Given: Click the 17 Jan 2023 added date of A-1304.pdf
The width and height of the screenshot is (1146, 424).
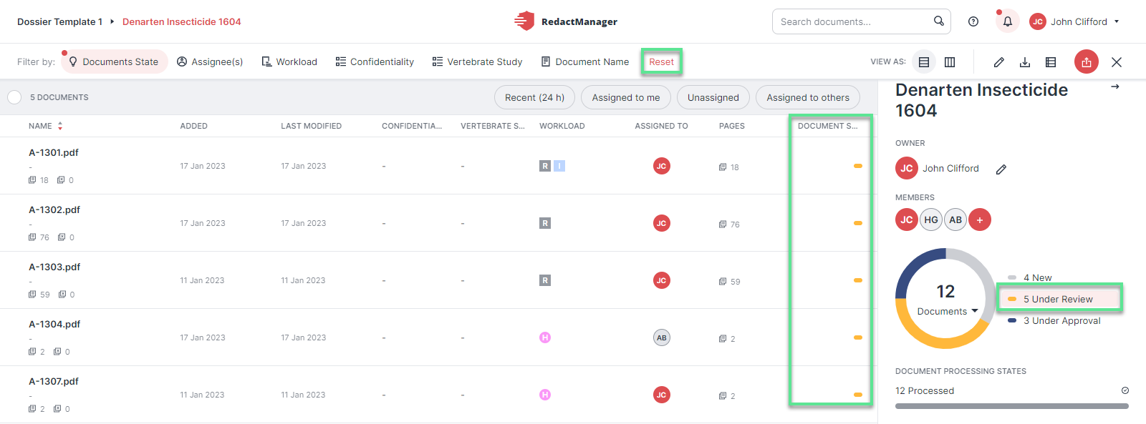Looking at the screenshot, I should pos(203,337).
